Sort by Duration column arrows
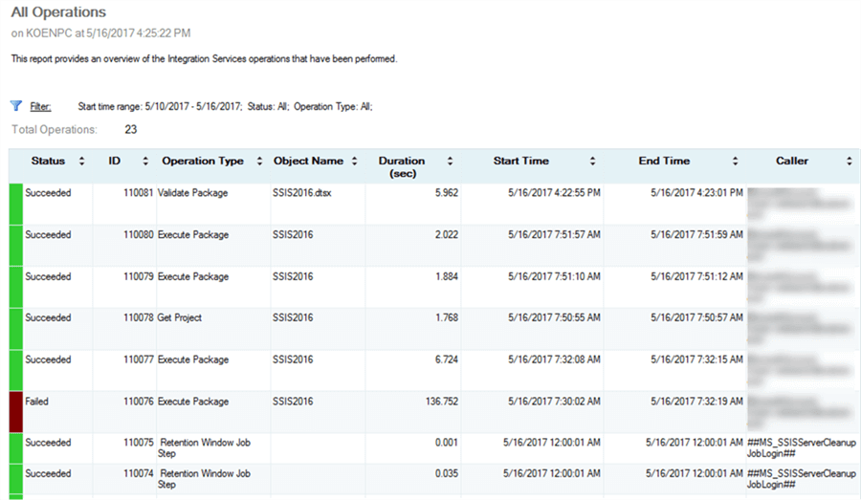The image size is (861, 500). click(x=451, y=162)
